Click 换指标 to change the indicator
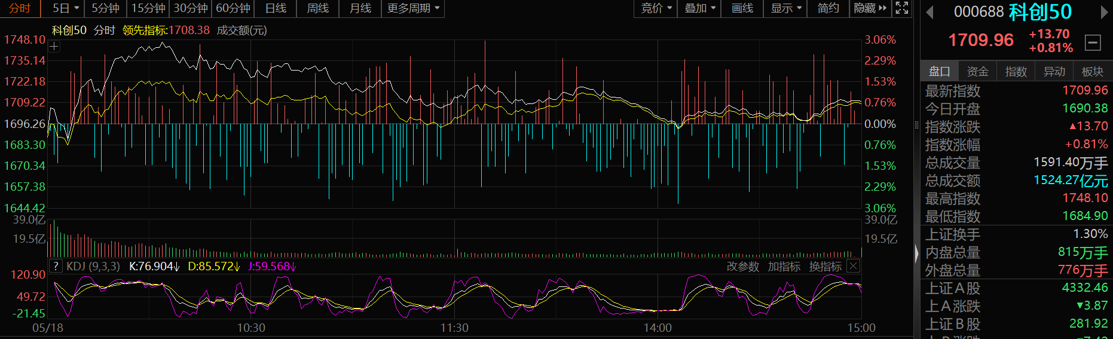The width and height of the screenshot is (1113, 339). point(825,267)
